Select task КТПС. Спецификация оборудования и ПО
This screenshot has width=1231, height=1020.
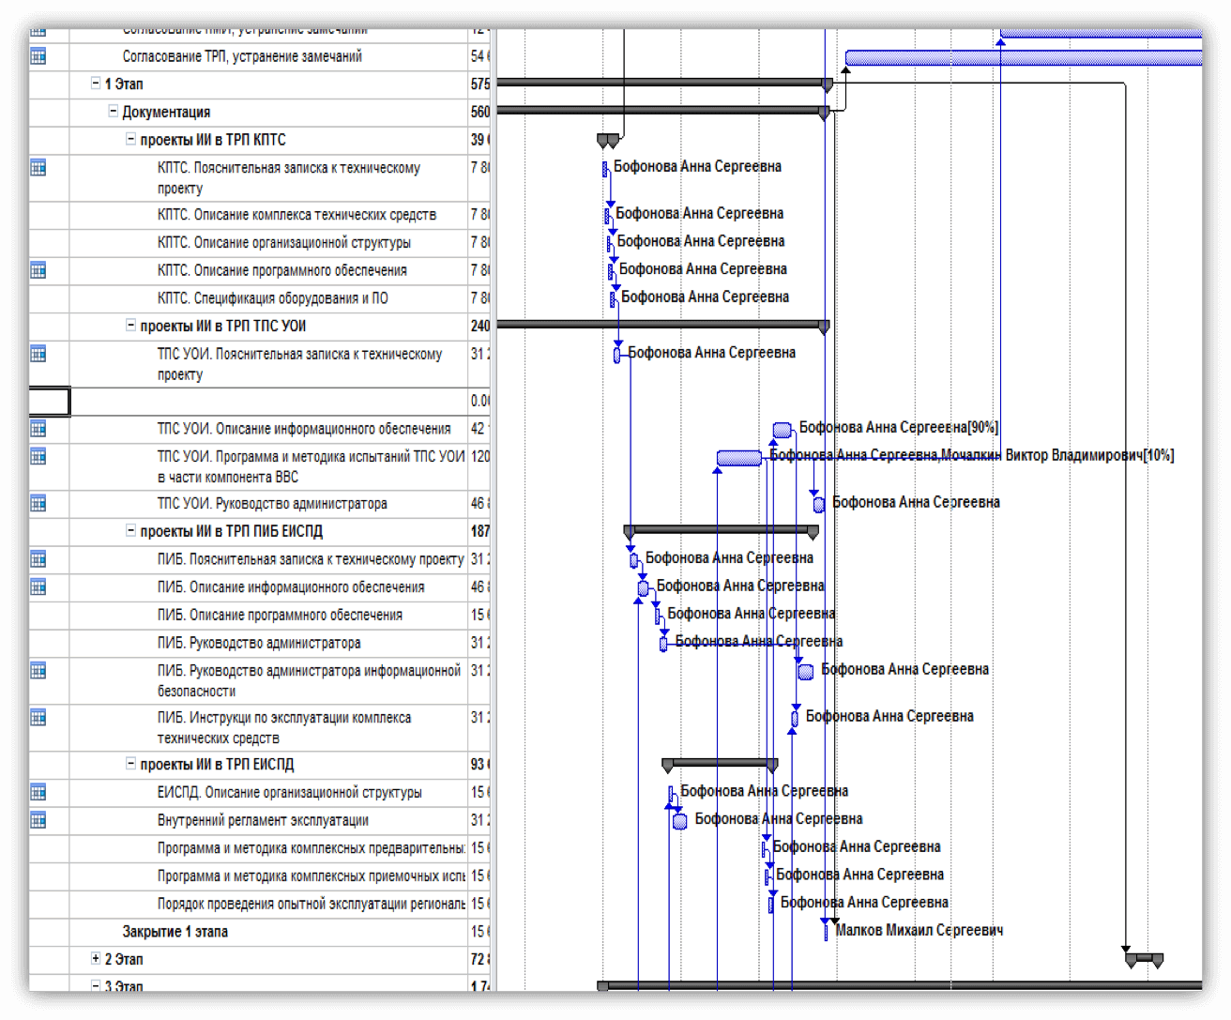tap(272, 298)
